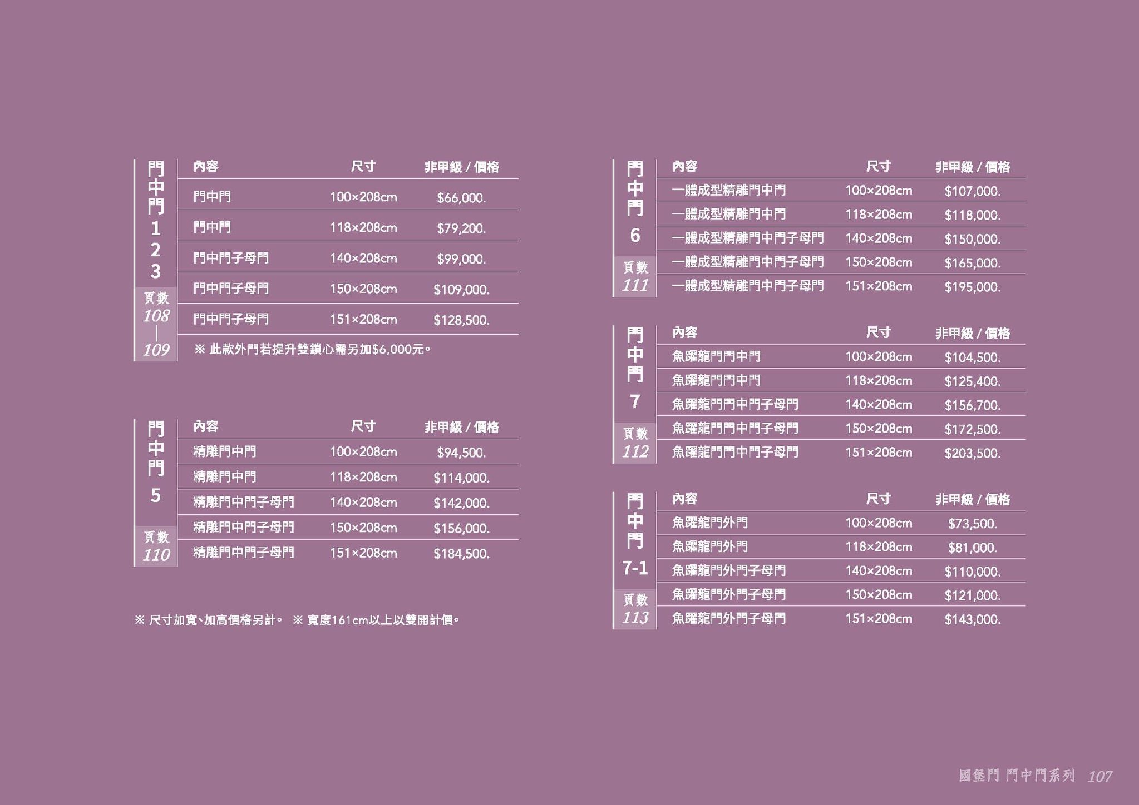1139x805 pixels.
Task: Click the $143,000 price entry
Action: click(972, 619)
